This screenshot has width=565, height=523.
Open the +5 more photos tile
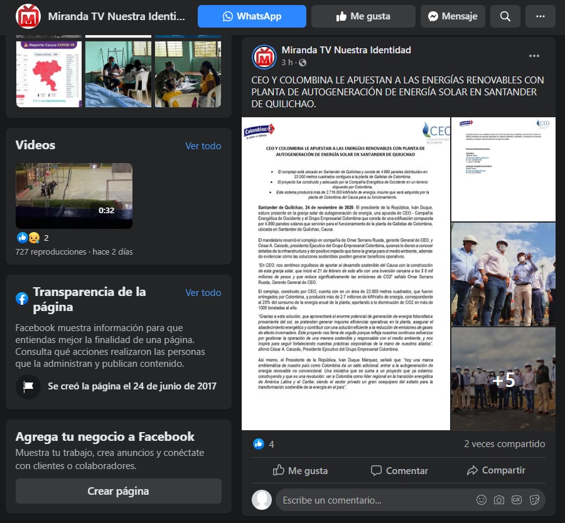[503, 379]
